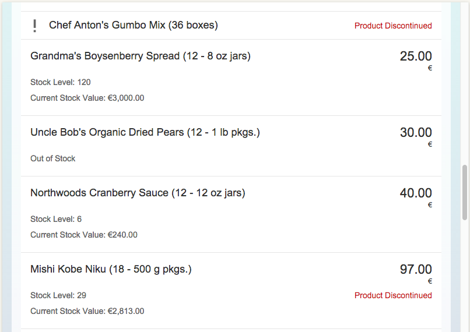Open Chef Anton's Gumbo Mix list item

coord(133,26)
